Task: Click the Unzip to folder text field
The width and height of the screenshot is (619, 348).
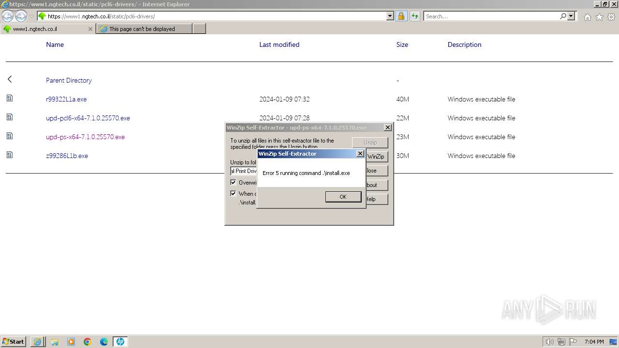Action: (244, 171)
